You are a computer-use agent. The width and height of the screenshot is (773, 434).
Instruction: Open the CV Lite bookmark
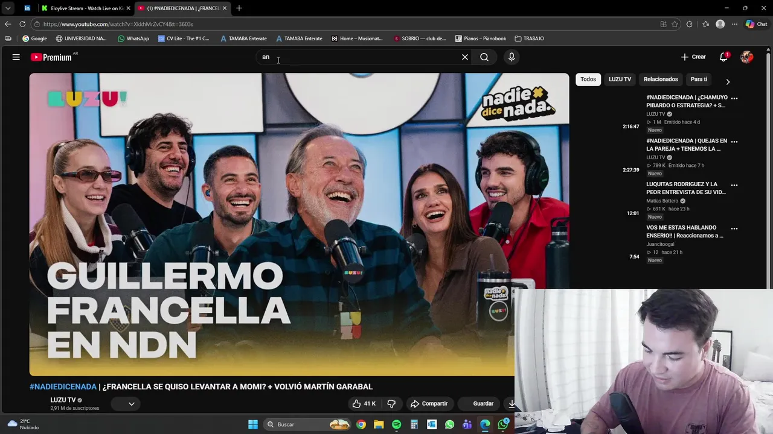(184, 38)
